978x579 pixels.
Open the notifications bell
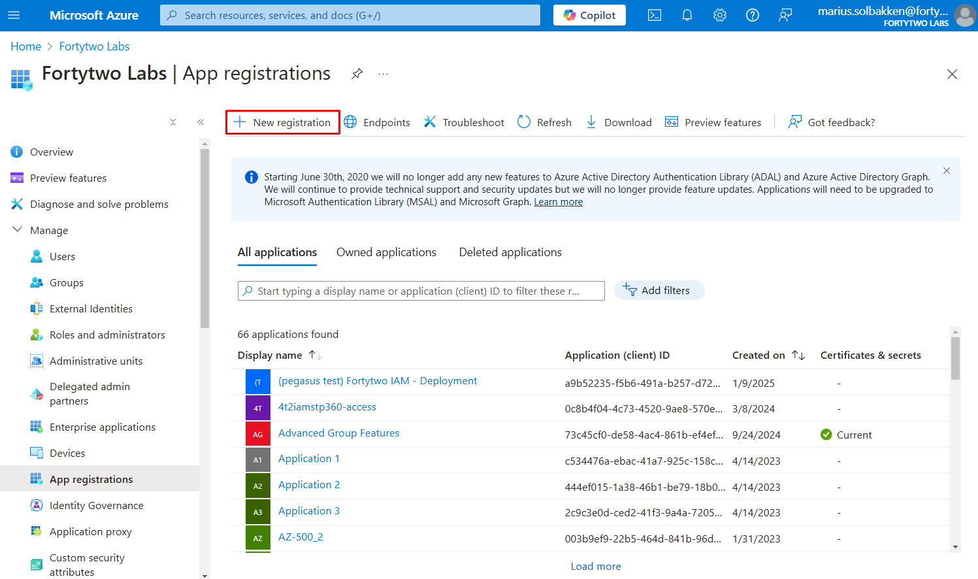click(x=687, y=15)
